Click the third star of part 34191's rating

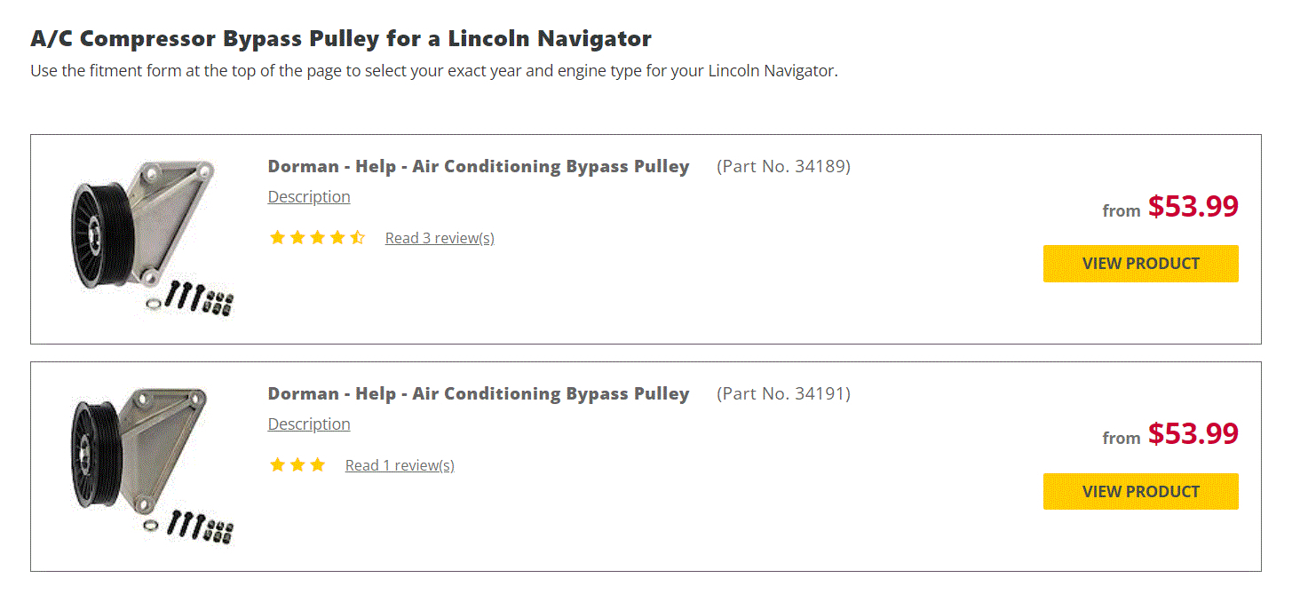point(318,465)
